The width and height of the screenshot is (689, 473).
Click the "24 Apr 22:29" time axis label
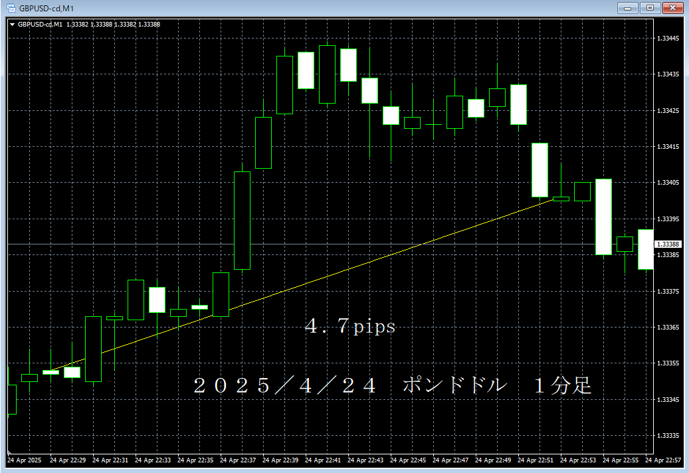68,460
